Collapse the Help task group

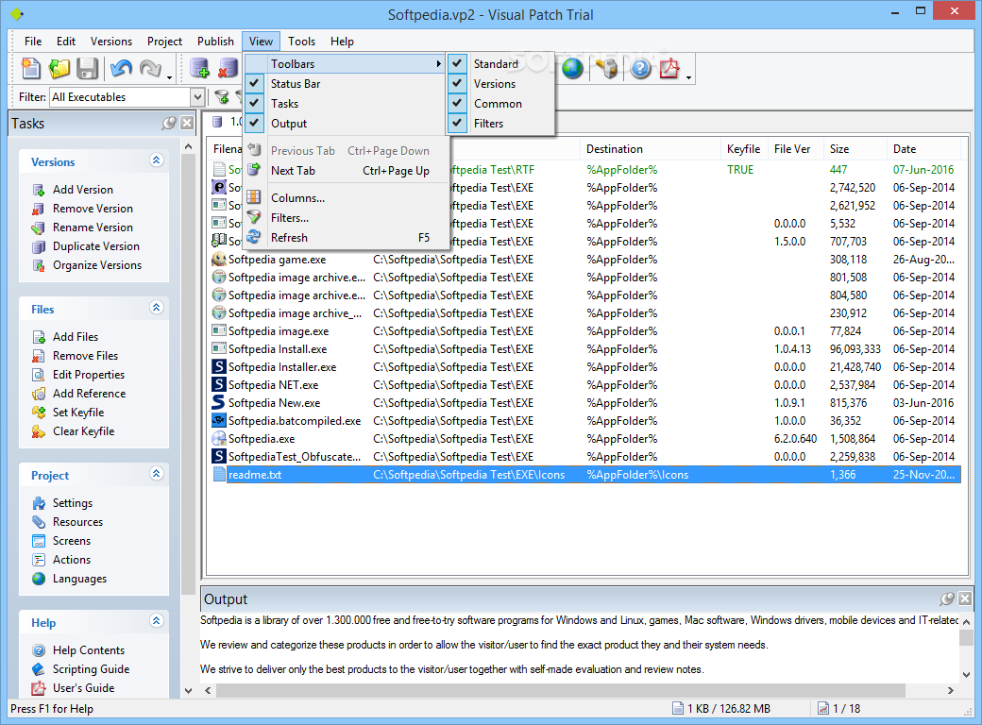pyautogui.click(x=157, y=622)
